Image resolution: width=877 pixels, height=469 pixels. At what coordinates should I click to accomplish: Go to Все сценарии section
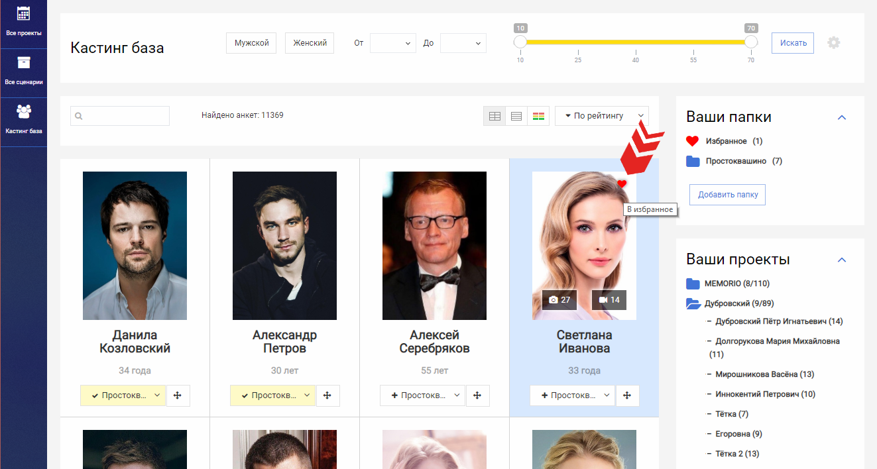(x=23, y=73)
